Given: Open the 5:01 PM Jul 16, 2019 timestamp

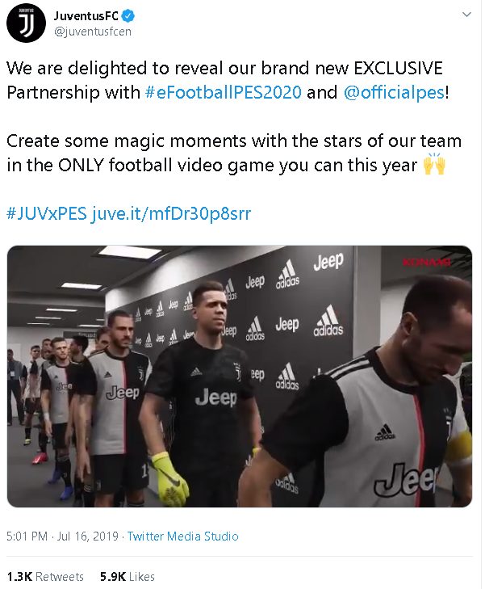Looking at the screenshot, I should (62, 536).
